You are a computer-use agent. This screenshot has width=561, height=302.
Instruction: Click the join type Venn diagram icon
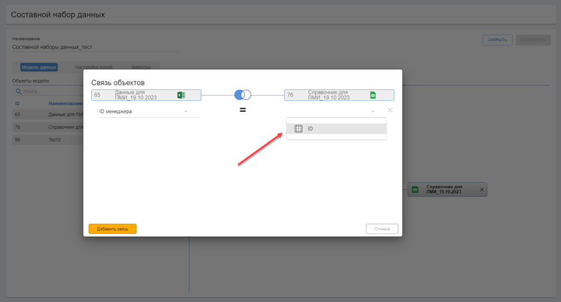(242, 95)
